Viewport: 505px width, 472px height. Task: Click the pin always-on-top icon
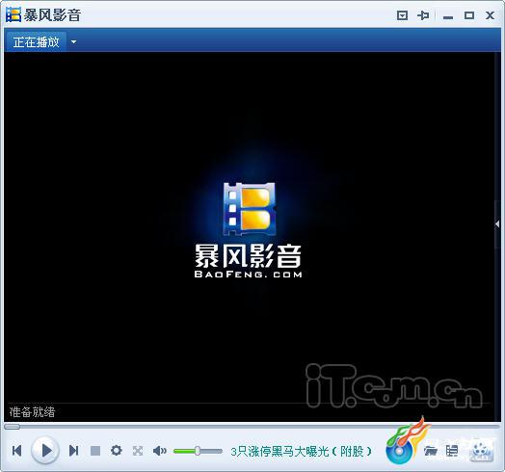pos(423,15)
